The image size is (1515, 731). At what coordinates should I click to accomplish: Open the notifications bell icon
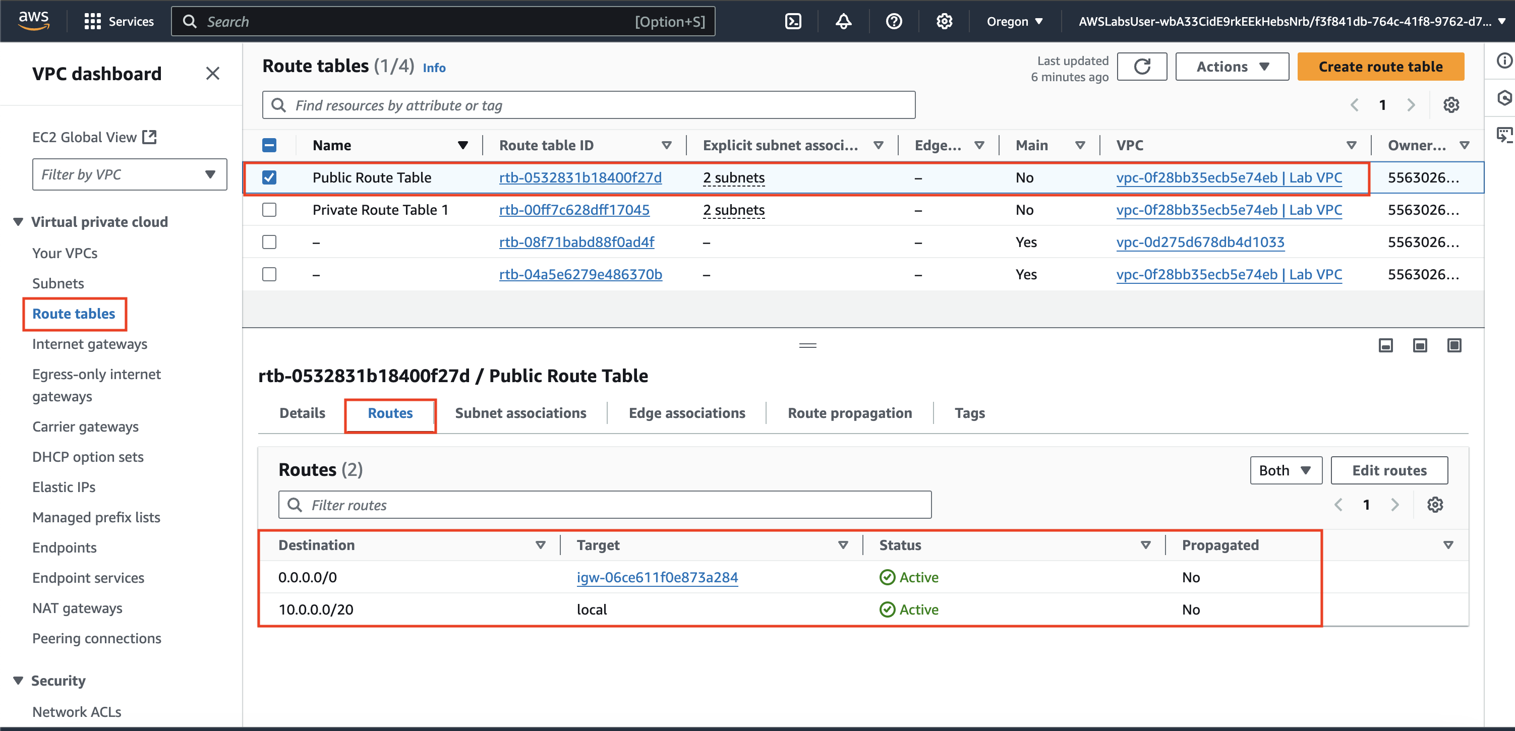pos(843,22)
